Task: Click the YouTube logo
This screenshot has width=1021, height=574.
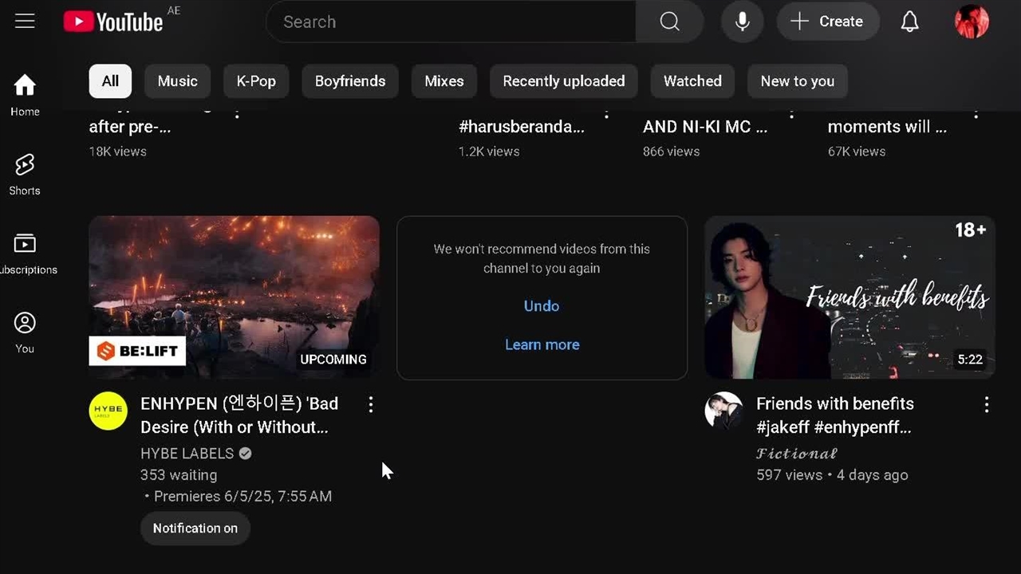Action: coord(113,22)
